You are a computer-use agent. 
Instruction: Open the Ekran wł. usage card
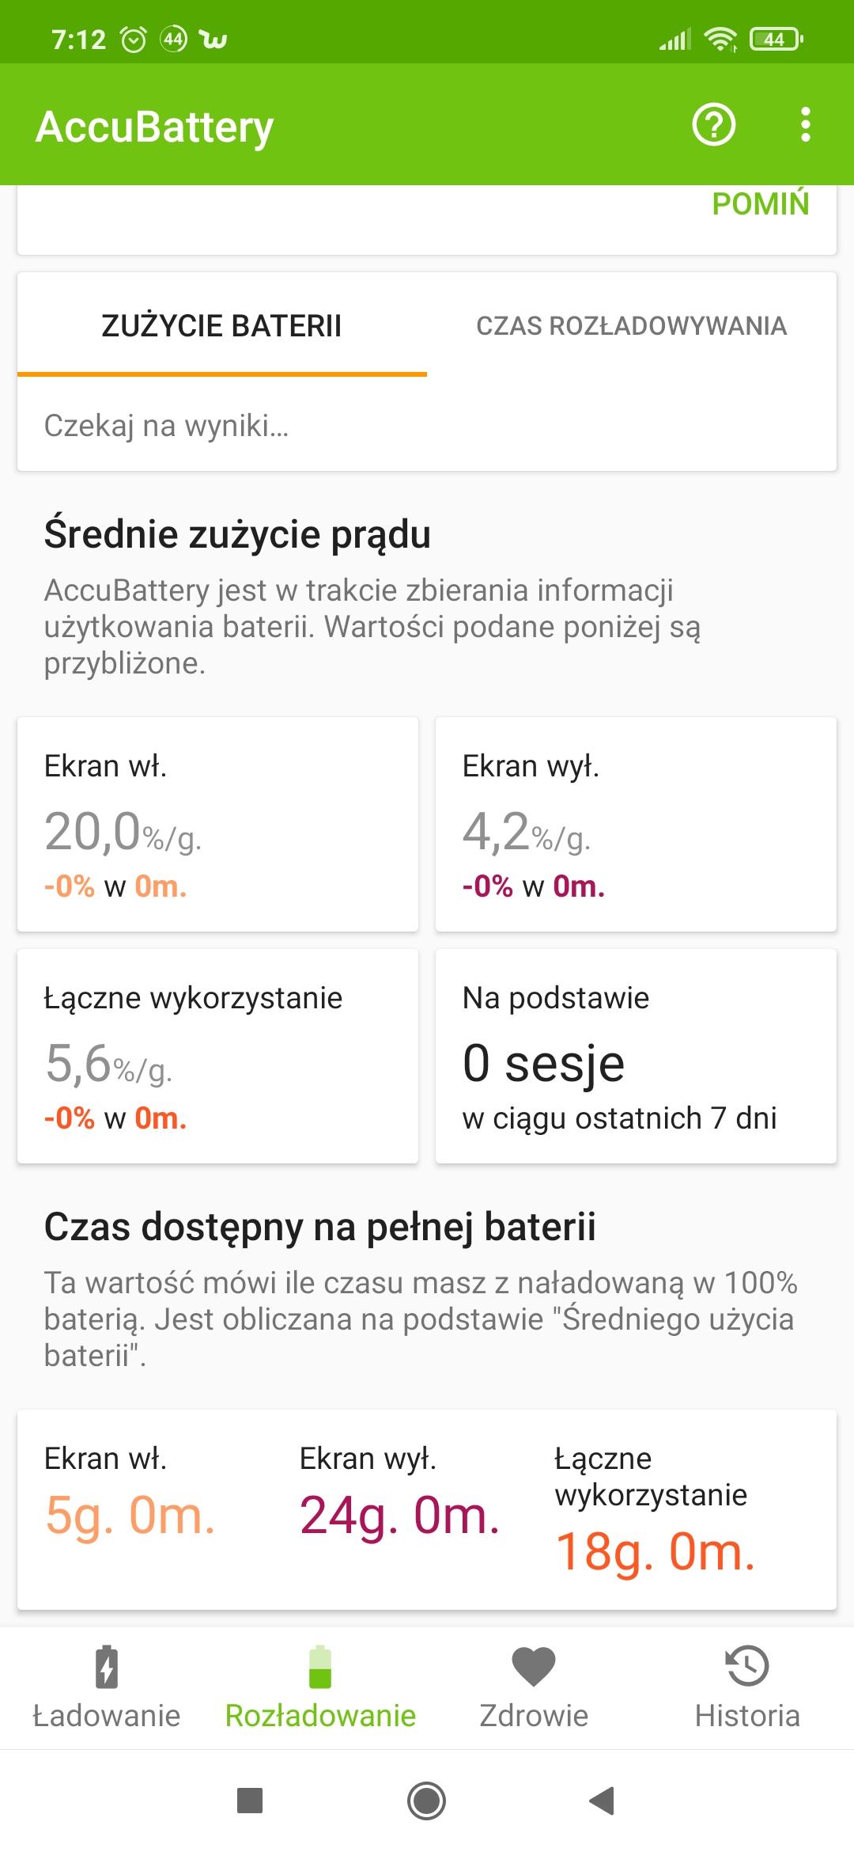tap(217, 824)
